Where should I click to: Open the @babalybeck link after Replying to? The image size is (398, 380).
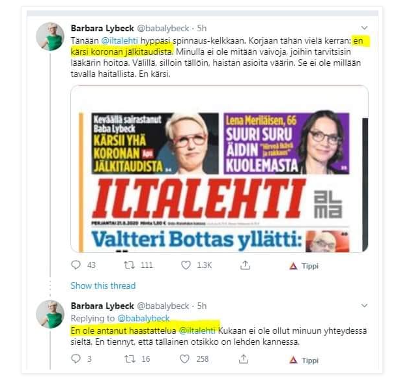pos(144,318)
